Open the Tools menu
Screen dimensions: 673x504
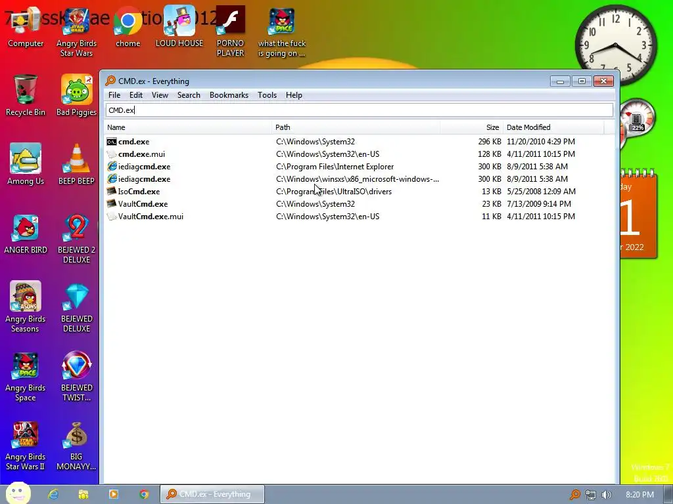coord(267,95)
